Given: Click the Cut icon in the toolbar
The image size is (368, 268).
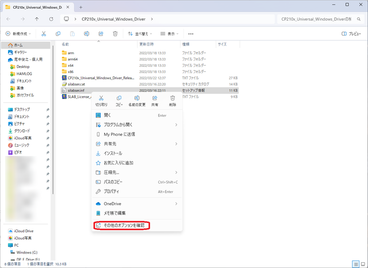Looking at the screenshot, I should [44, 34].
